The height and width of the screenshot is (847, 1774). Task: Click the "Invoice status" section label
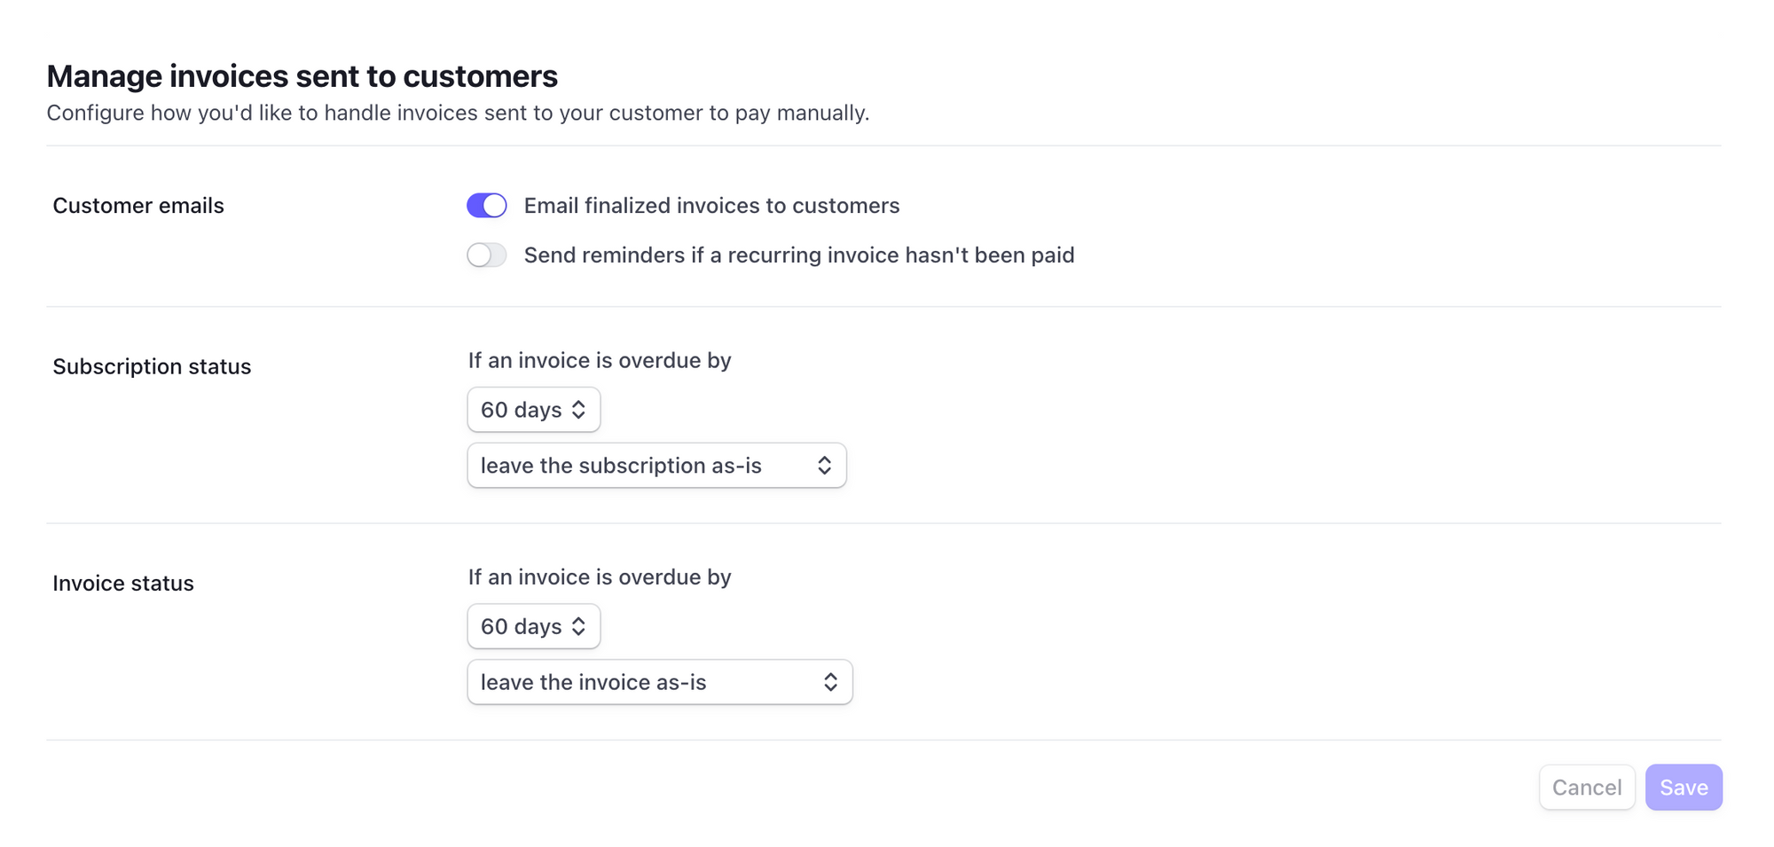[x=123, y=583]
